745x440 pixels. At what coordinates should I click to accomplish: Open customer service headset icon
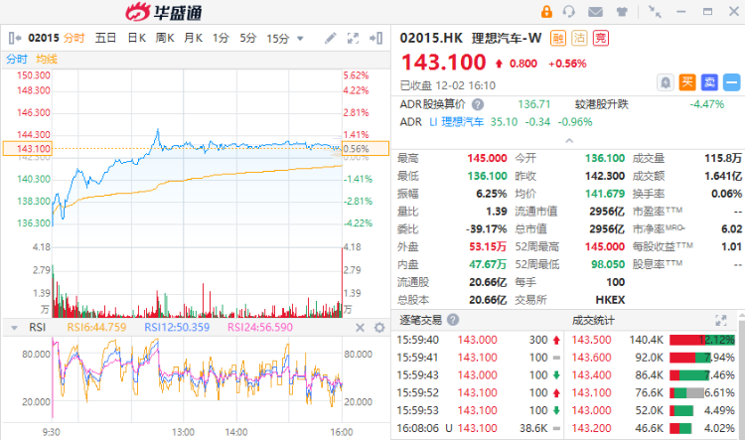[x=569, y=11]
